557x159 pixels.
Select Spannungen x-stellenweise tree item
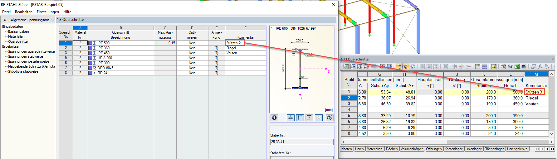(x=29, y=61)
